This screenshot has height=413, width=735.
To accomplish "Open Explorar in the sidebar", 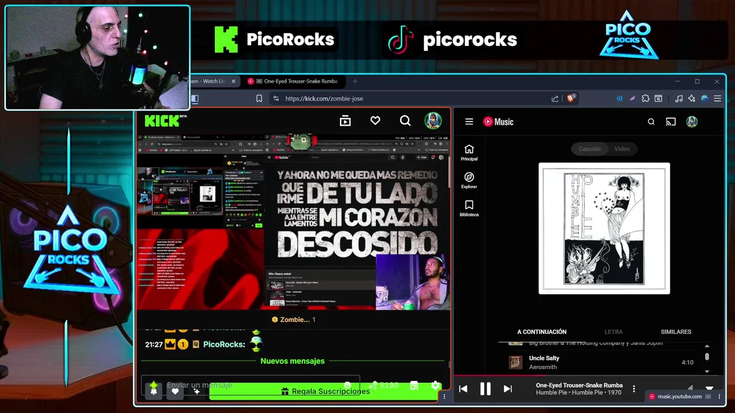I will [x=469, y=181].
